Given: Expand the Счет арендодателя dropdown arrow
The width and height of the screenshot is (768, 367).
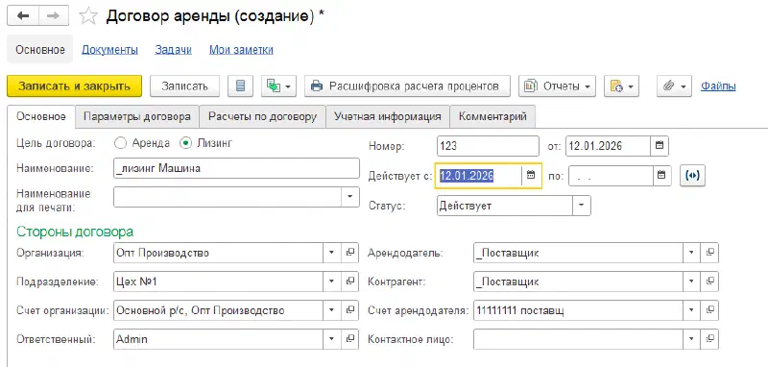Looking at the screenshot, I should tap(691, 310).
